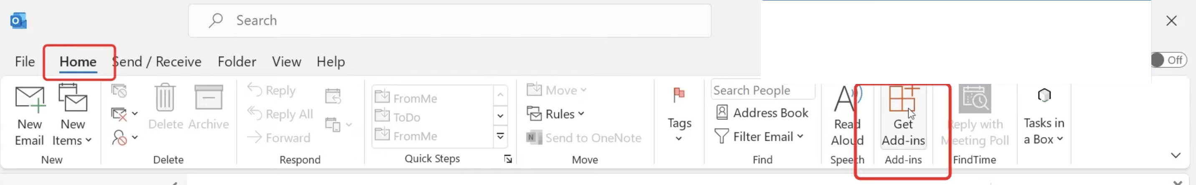Click the Archive box icon
The height and width of the screenshot is (185, 1196).
tap(209, 98)
